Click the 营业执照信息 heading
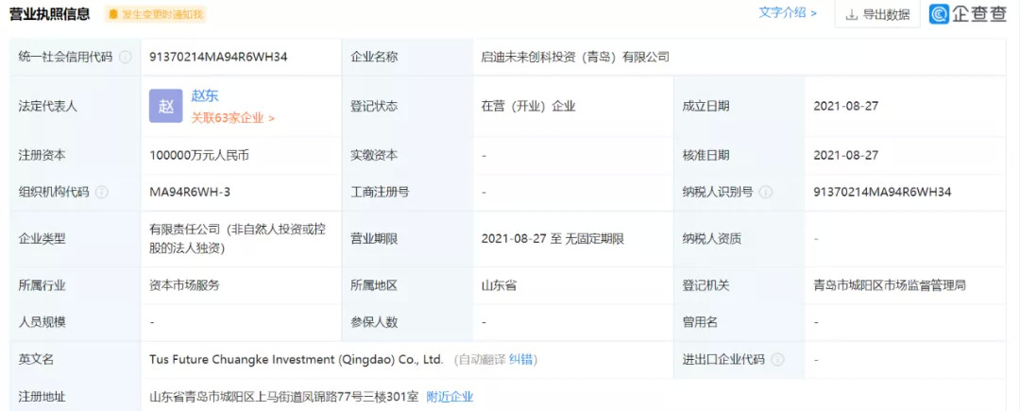 pyautogui.click(x=49, y=13)
